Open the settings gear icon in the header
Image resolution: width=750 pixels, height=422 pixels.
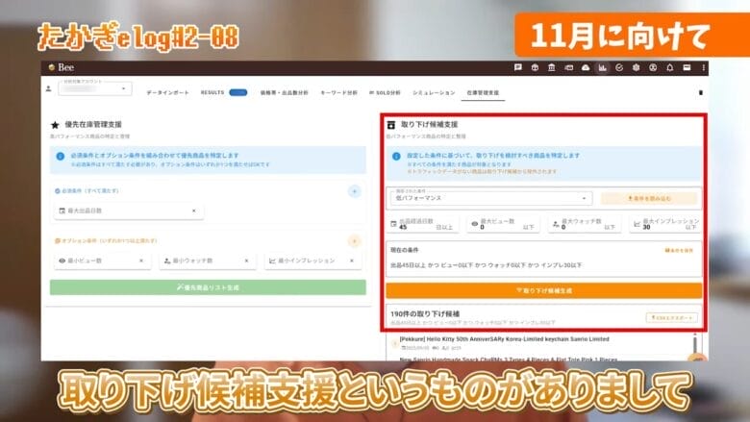(x=636, y=68)
